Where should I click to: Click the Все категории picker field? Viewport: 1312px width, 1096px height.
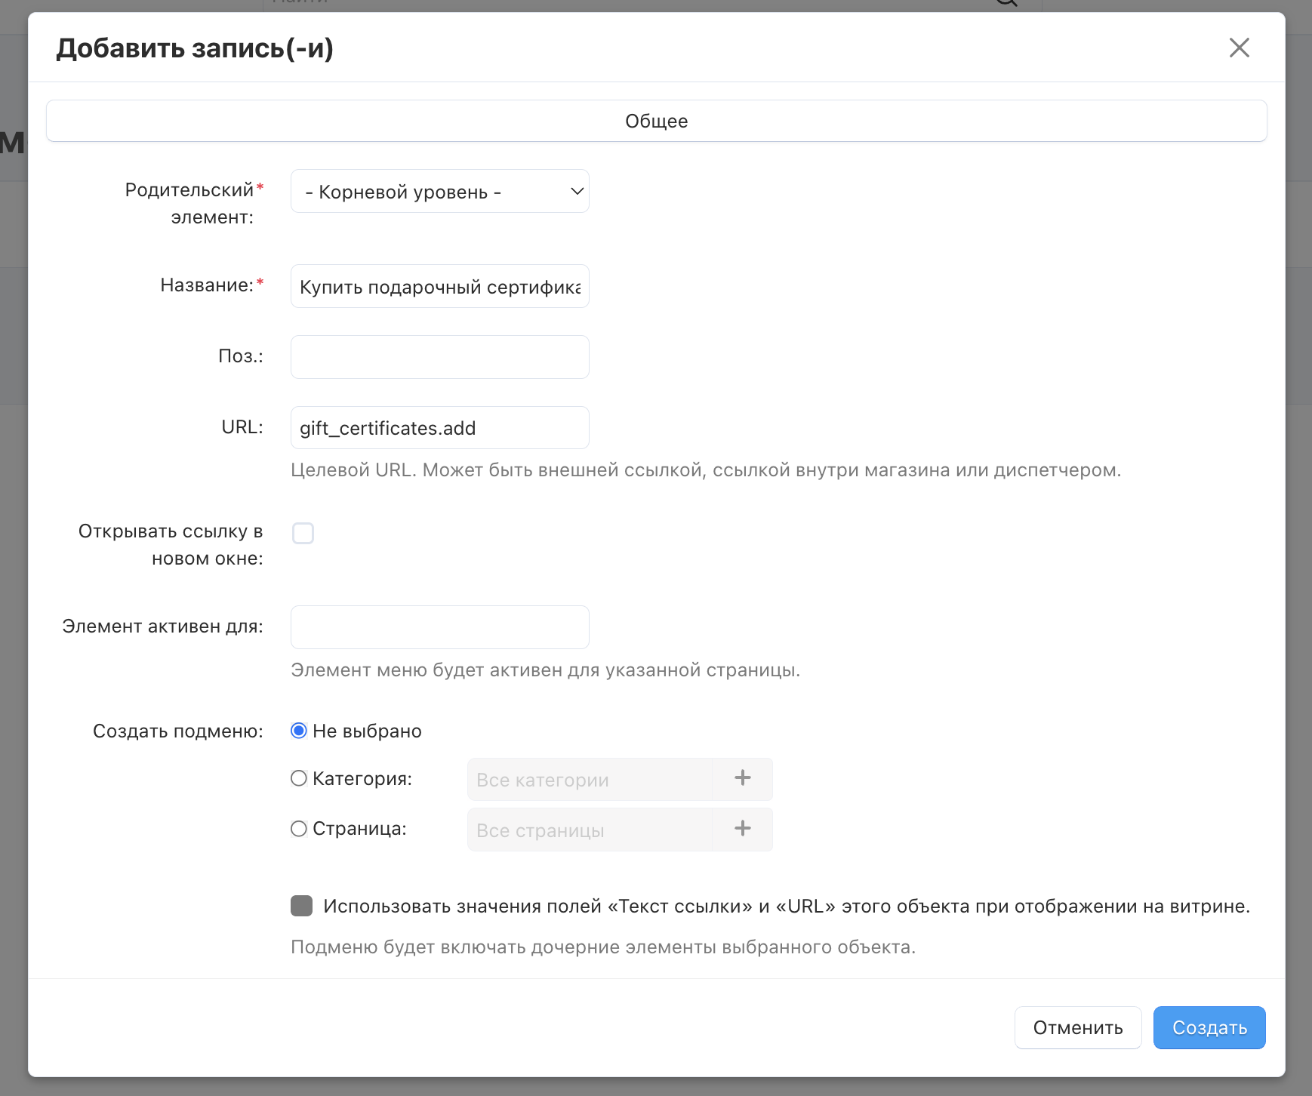(x=589, y=780)
